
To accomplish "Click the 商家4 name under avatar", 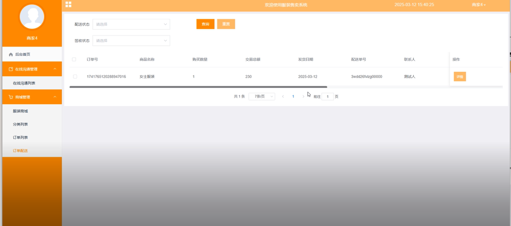I will 32,38.
